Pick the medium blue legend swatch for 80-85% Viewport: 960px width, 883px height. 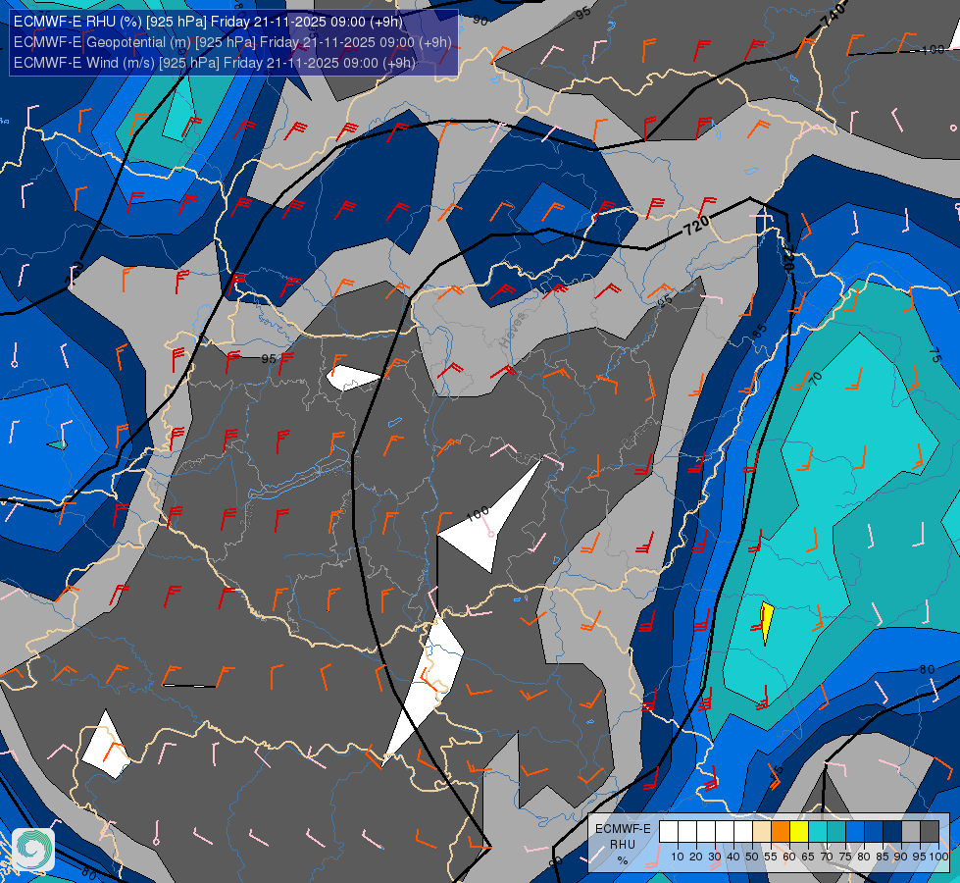874,832
